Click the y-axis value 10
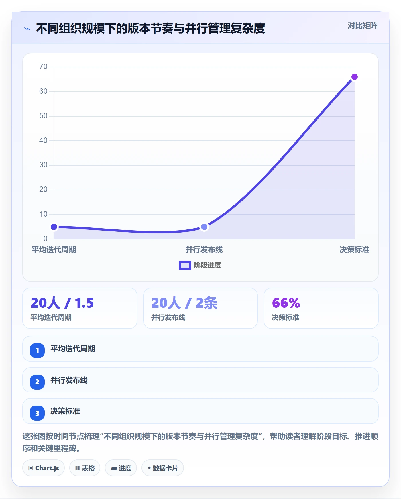The image size is (401, 499). [43, 214]
